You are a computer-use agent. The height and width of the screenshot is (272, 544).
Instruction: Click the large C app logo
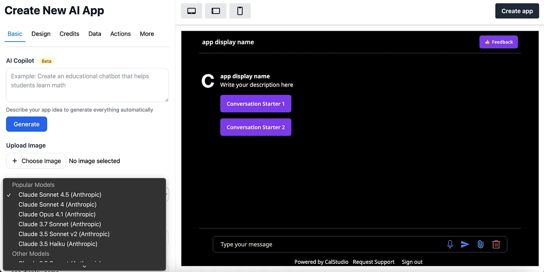pos(208,81)
